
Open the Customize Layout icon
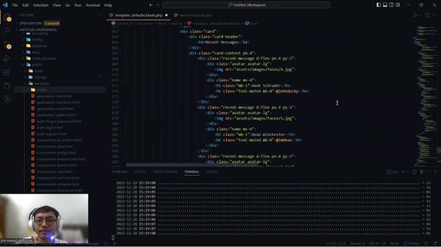[x=397, y=5]
